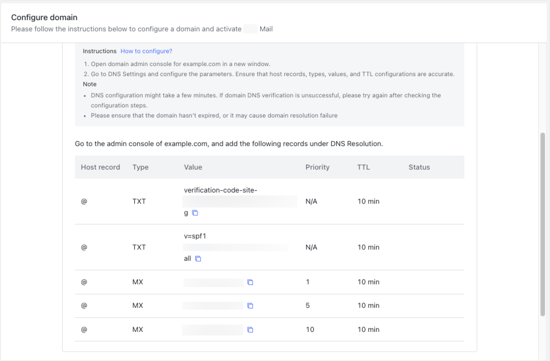The width and height of the screenshot is (550, 361).
Task: Click the Value column header
Action: 193,167
